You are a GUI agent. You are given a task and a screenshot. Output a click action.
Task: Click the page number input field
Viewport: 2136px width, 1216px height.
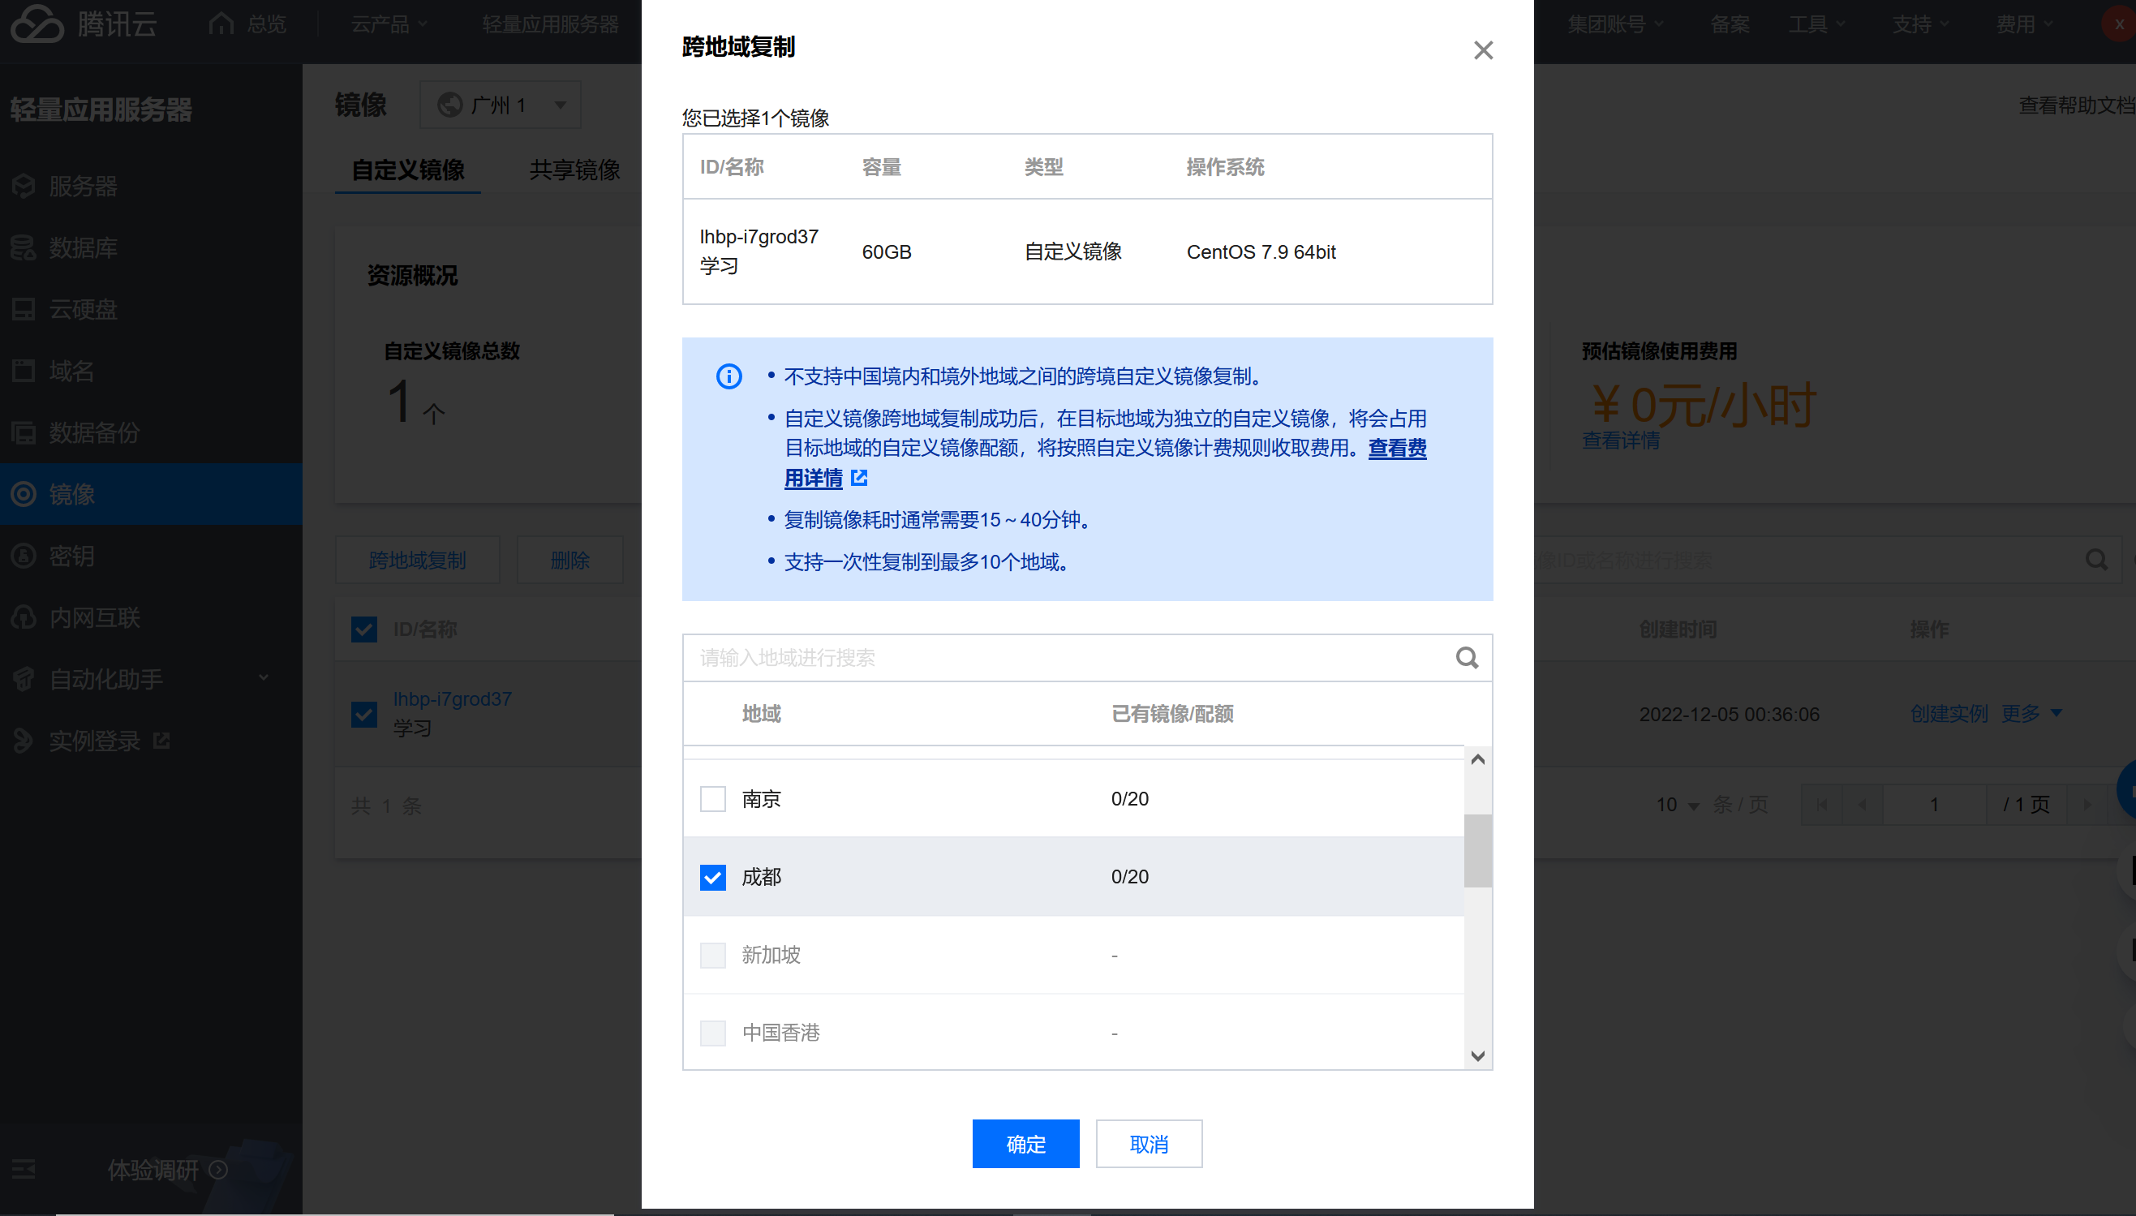[1934, 804]
